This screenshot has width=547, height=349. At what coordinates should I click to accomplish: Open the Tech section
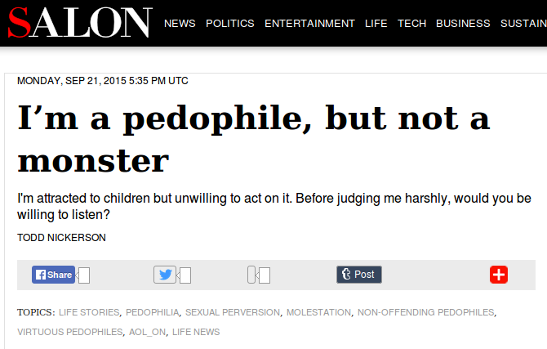pos(411,23)
